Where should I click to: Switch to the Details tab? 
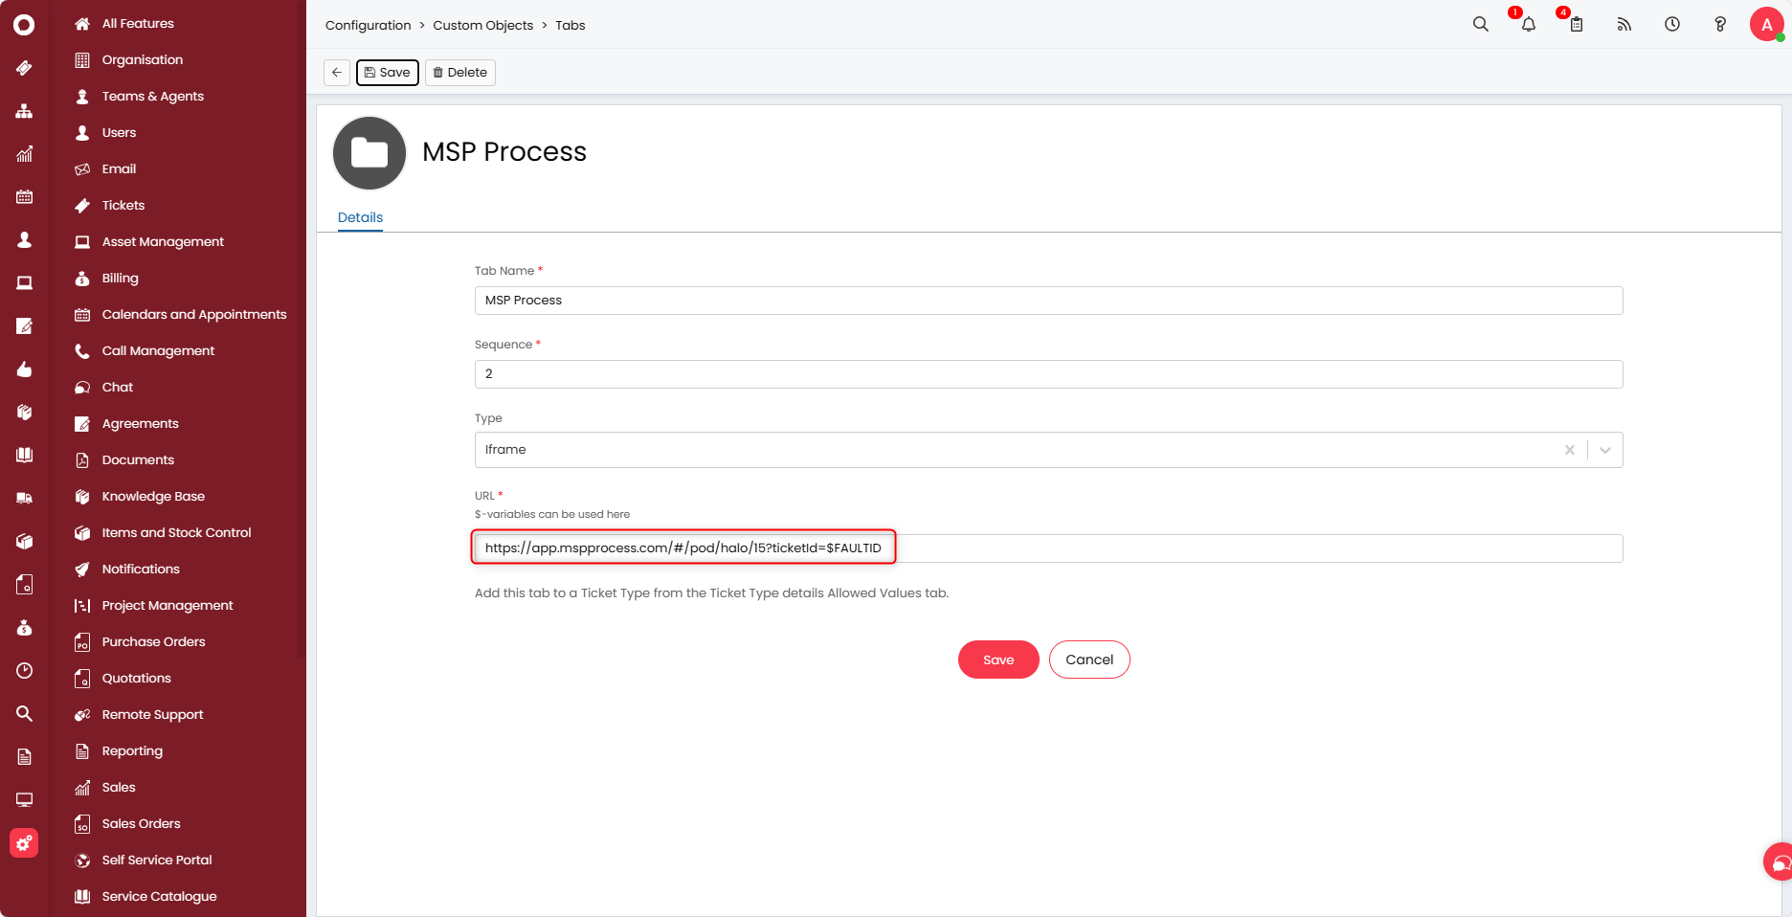[360, 217]
